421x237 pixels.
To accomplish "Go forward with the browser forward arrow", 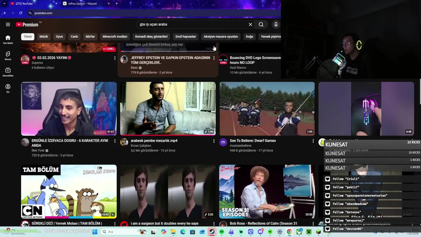I will click(12, 13).
